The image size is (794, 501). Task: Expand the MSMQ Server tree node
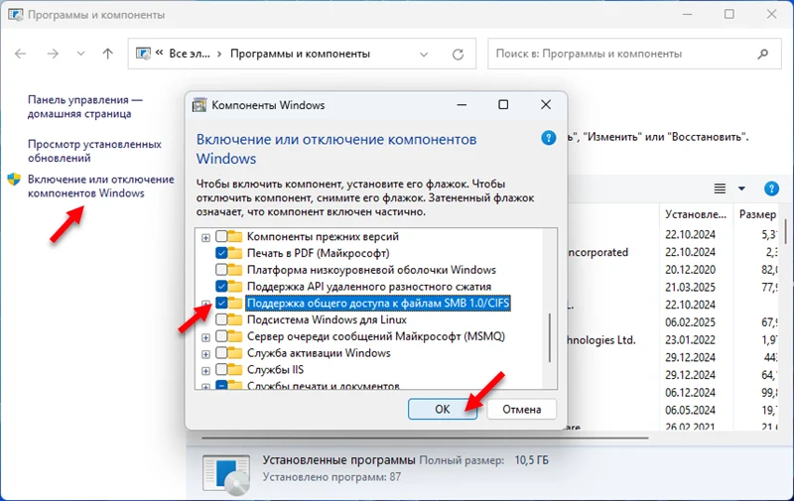[x=205, y=337]
